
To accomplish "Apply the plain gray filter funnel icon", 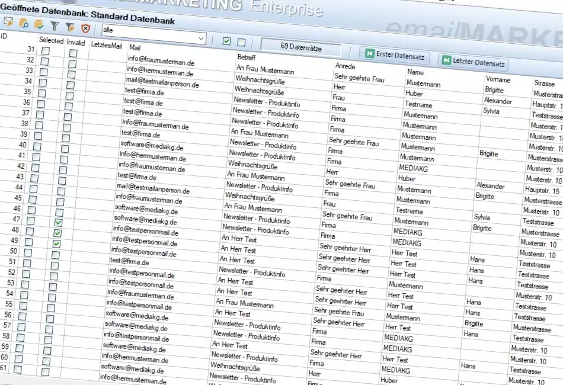I will tap(55, 25).
